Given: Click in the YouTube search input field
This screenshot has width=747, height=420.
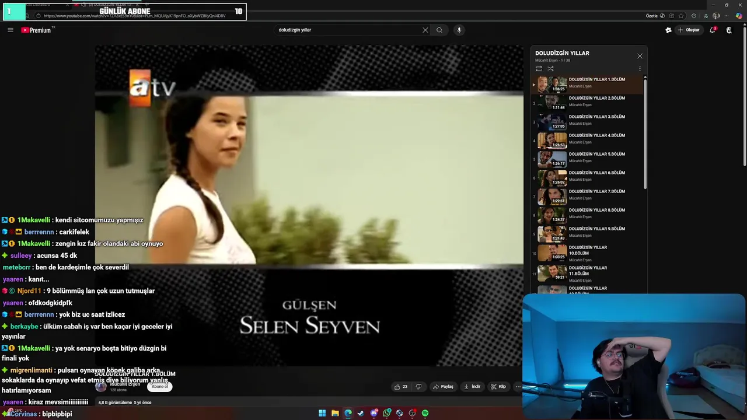Looking at the screenshot, I should [x=348, y=30].
